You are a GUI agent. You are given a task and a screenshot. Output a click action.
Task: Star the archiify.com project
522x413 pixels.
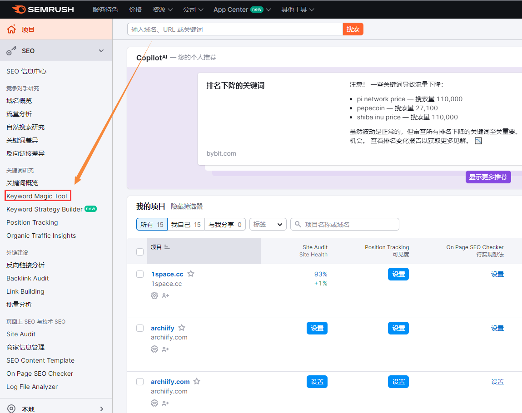coord(197,381)
